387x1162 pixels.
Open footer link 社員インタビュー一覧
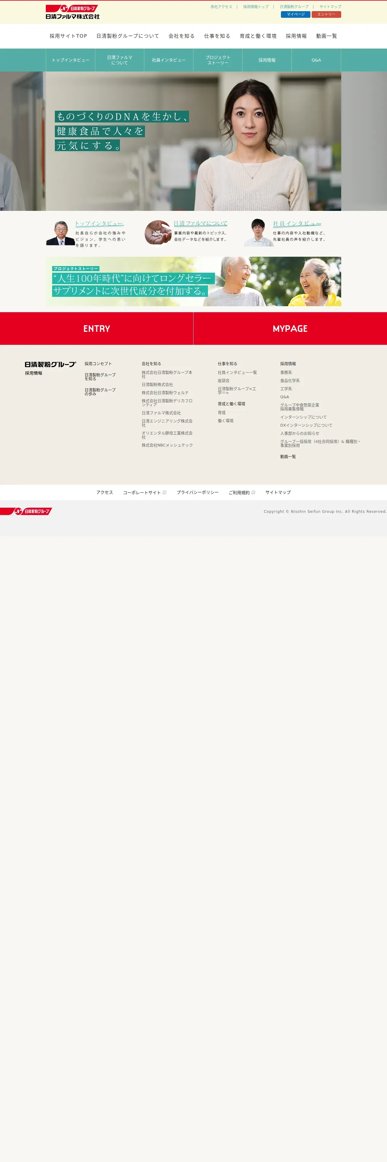pyautogui.click(x=238, y=373)
